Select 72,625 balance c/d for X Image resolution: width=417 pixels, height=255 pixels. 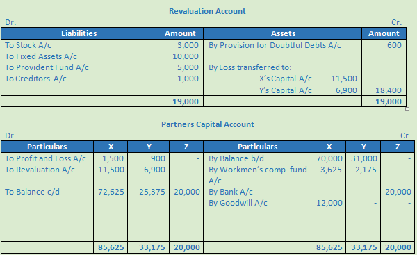pos(111,192)
